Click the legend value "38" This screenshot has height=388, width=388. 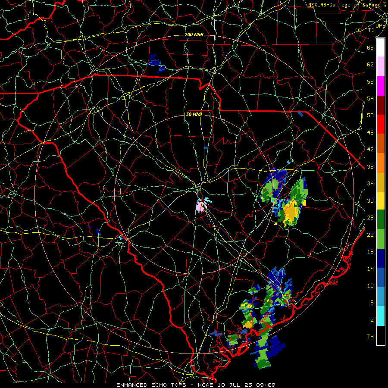click(370, 166)
